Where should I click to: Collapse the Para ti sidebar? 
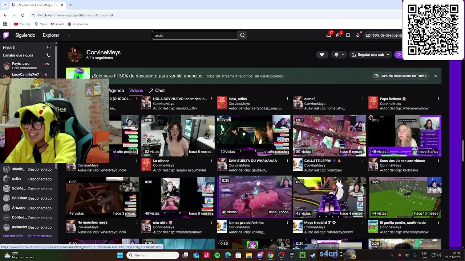[x=48, y=47]
